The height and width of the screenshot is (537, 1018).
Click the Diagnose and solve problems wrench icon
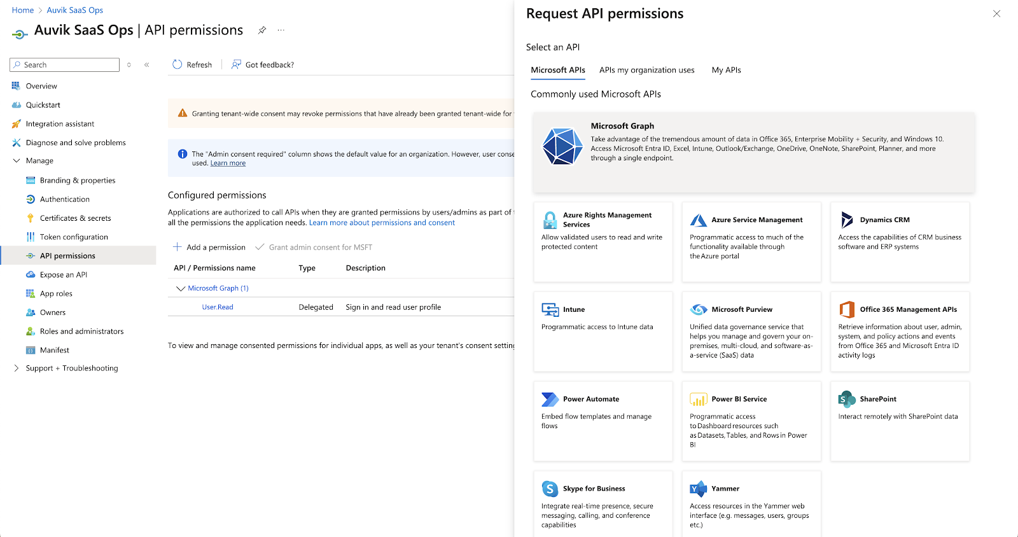pyautogui.click(x=17, y=143)
